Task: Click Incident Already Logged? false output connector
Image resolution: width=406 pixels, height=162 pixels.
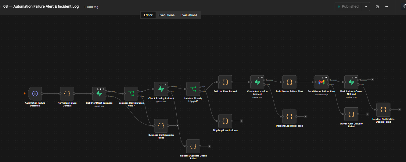Action: pos(200,91)
